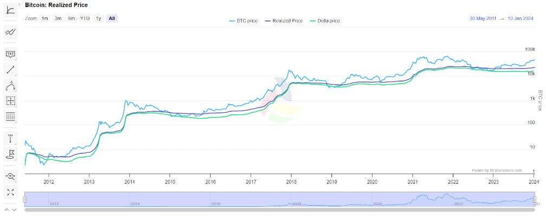Click the horizontal scrollbar under the navigator
This screenshot has width=546, height=216.
279,210
